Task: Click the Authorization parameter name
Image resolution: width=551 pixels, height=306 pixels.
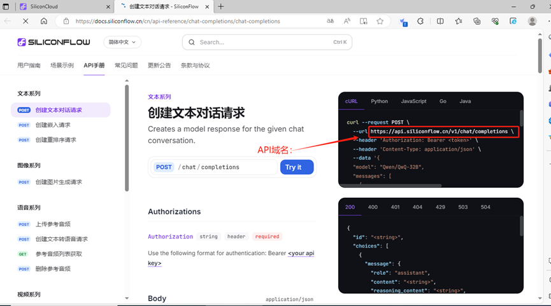Action: (171, 237)
